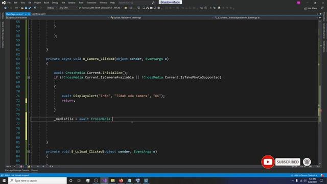Open the Debug menu
This screenshot has height=184, width=327.
(x=55, y=3)
